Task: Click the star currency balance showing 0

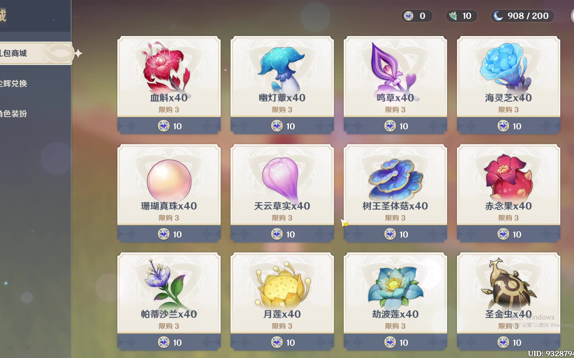Action: click(417, 16)
